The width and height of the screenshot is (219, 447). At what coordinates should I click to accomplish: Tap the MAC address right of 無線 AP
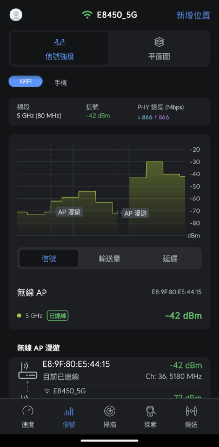(177, 292)
